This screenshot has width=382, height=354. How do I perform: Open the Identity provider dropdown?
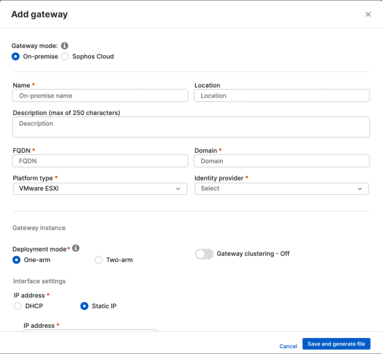tap(282, 189)
